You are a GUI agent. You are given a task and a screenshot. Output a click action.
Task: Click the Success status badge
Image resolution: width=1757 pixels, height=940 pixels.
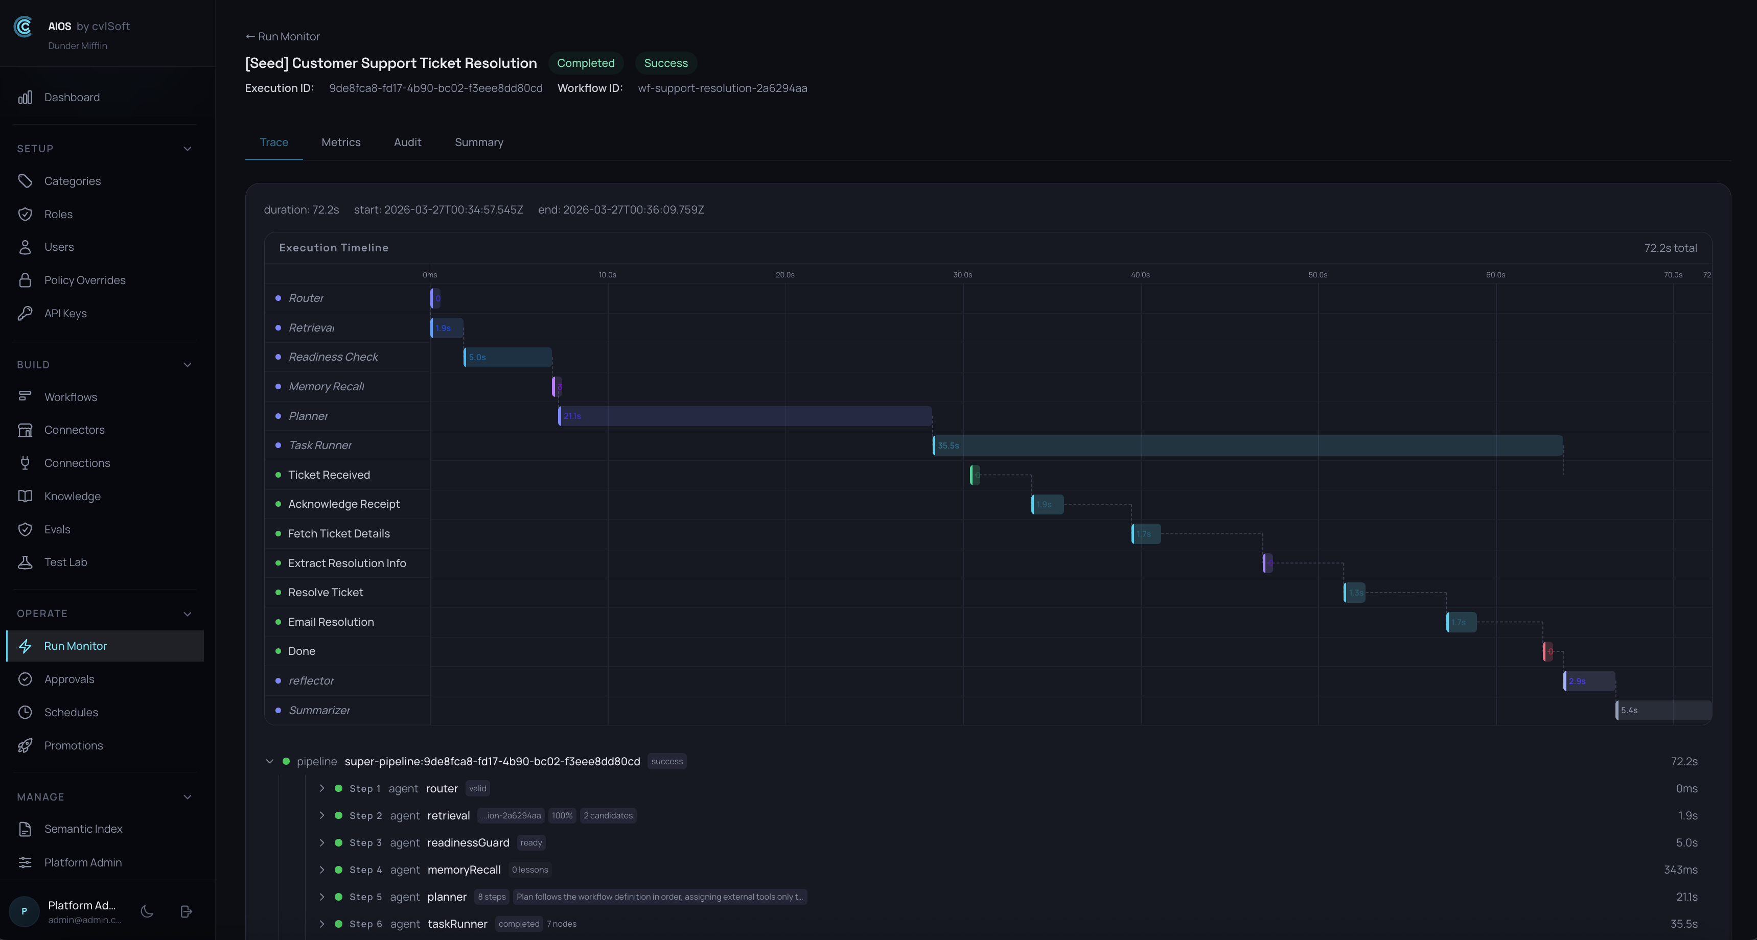tap(665, 63)
